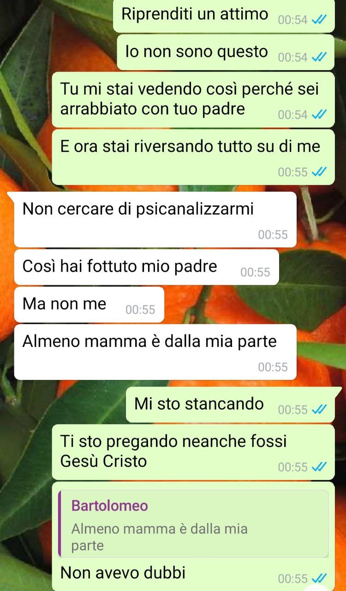The width and height of the screenshot is (346, 591).
Task: Select message "Non cercare di psicanalizzarmi"
Action: (x=155, y=220)
